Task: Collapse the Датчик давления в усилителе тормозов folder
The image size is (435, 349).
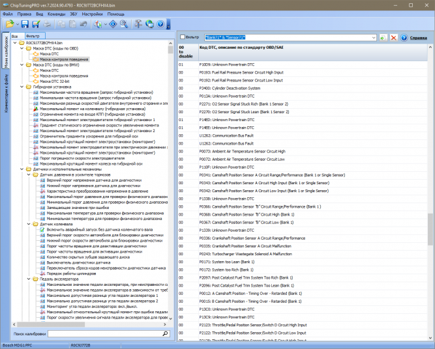Action: [x=29, y=174]
